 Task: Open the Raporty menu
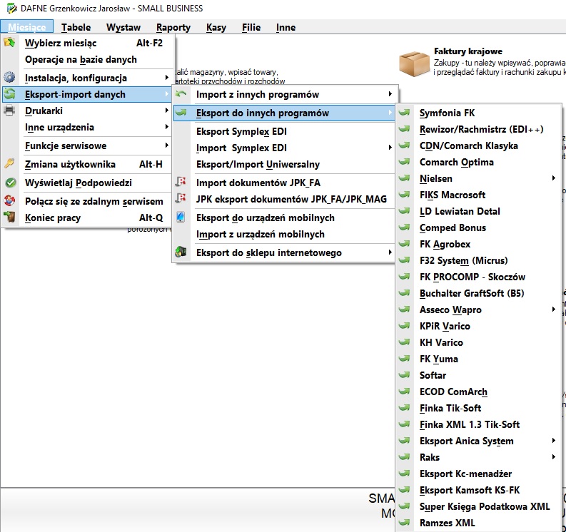[x=173, y=27]
